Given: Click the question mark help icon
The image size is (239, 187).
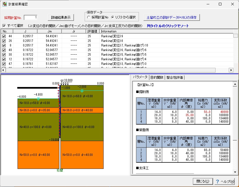Looking at the screenshot, I should tap(217, 182).
